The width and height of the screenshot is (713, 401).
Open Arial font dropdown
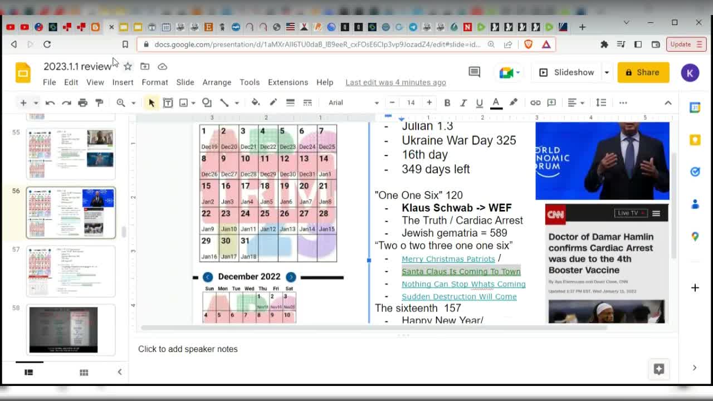(354, 102)
